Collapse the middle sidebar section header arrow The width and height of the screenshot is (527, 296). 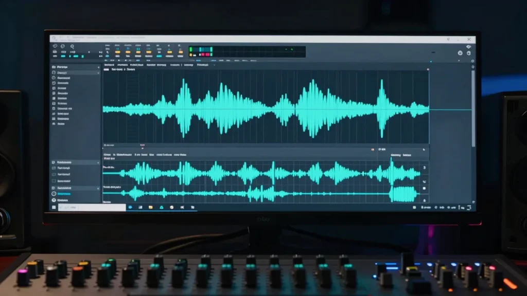pos(98,162)
